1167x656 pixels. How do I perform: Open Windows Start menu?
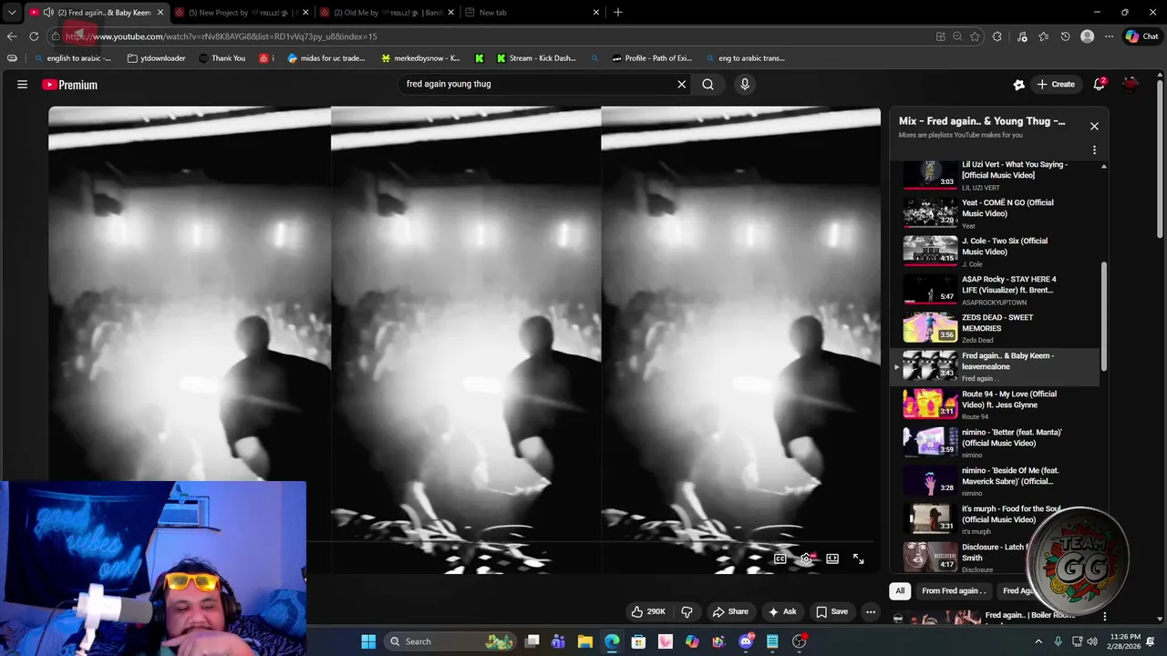(368, 641)
